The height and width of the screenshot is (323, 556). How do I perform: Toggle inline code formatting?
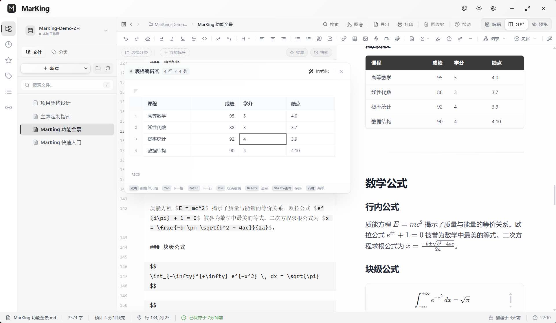pos(205,39)
